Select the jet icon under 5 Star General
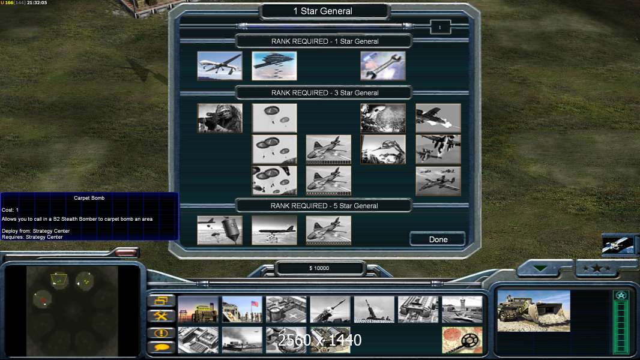Screen dimensions: 640x360 pyautogui.click(x=328, y=230)
